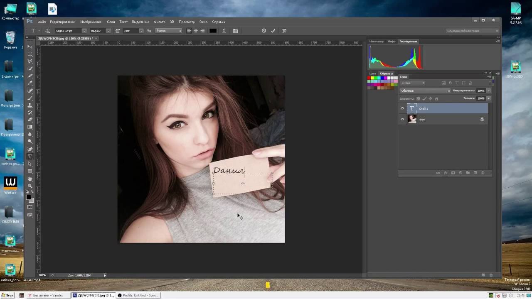Switch to the Цвет tab
The image size is (532, 299).
tap(373, 74)
